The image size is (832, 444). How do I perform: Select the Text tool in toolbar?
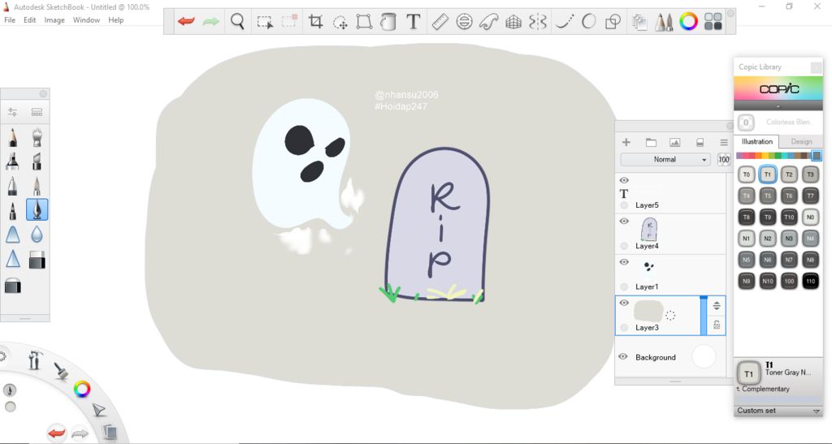tap(414, 22)
